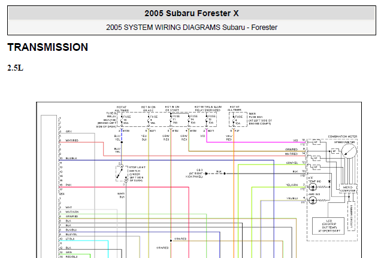
Task: Click the stop light switch symbol
Action: coord(122,173)
